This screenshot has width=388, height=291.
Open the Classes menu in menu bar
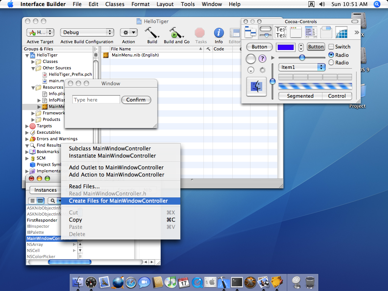[115, 4]
